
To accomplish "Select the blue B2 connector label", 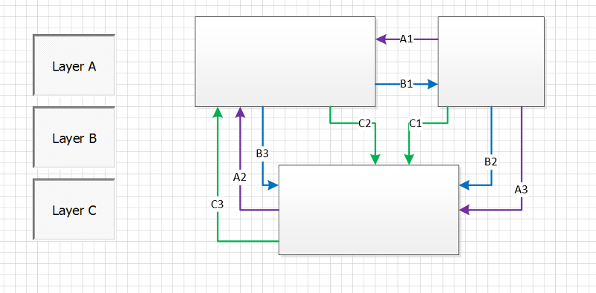I will coord(491,162).
